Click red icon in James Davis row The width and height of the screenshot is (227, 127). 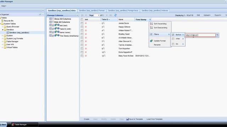coord(86,23)
